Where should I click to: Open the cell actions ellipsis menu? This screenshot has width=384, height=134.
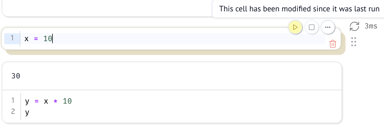coord(328,28)
